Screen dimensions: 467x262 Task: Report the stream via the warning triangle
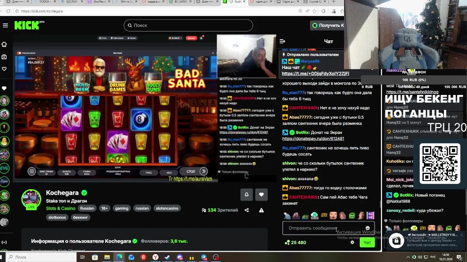[x=261, y=210]
